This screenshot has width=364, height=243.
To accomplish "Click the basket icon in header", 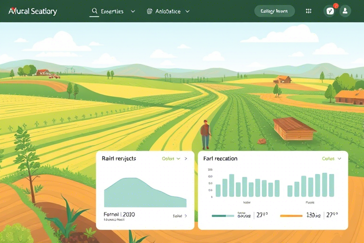I will [x=150, y=11].
